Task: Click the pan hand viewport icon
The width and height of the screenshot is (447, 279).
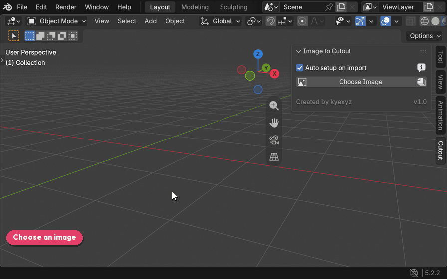Action: tap(274, 123)
